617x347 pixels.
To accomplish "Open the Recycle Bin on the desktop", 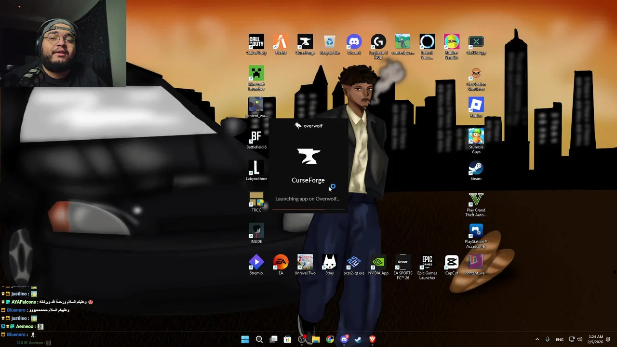I will coord(330,45).
